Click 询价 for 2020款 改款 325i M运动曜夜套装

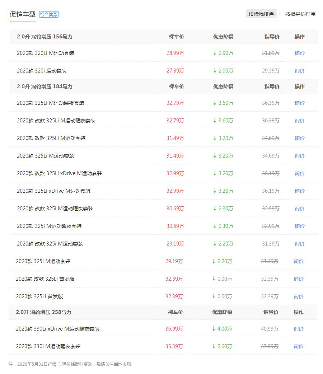click(x=299, y=209)
